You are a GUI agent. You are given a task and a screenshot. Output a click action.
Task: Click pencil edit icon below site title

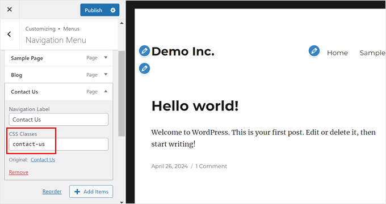[x=144, y=69]
